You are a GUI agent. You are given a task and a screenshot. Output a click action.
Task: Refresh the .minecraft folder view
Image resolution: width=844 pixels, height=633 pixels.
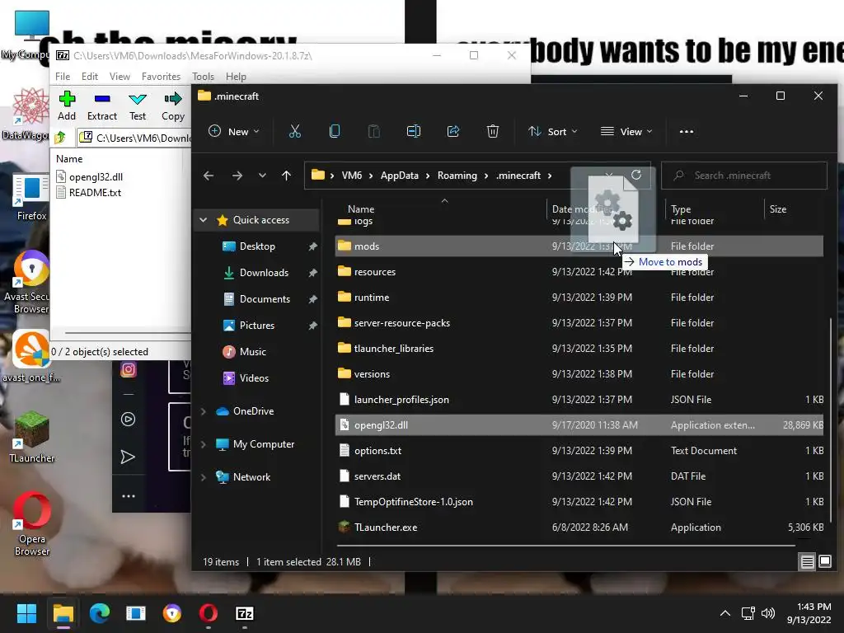pos(636,175)
